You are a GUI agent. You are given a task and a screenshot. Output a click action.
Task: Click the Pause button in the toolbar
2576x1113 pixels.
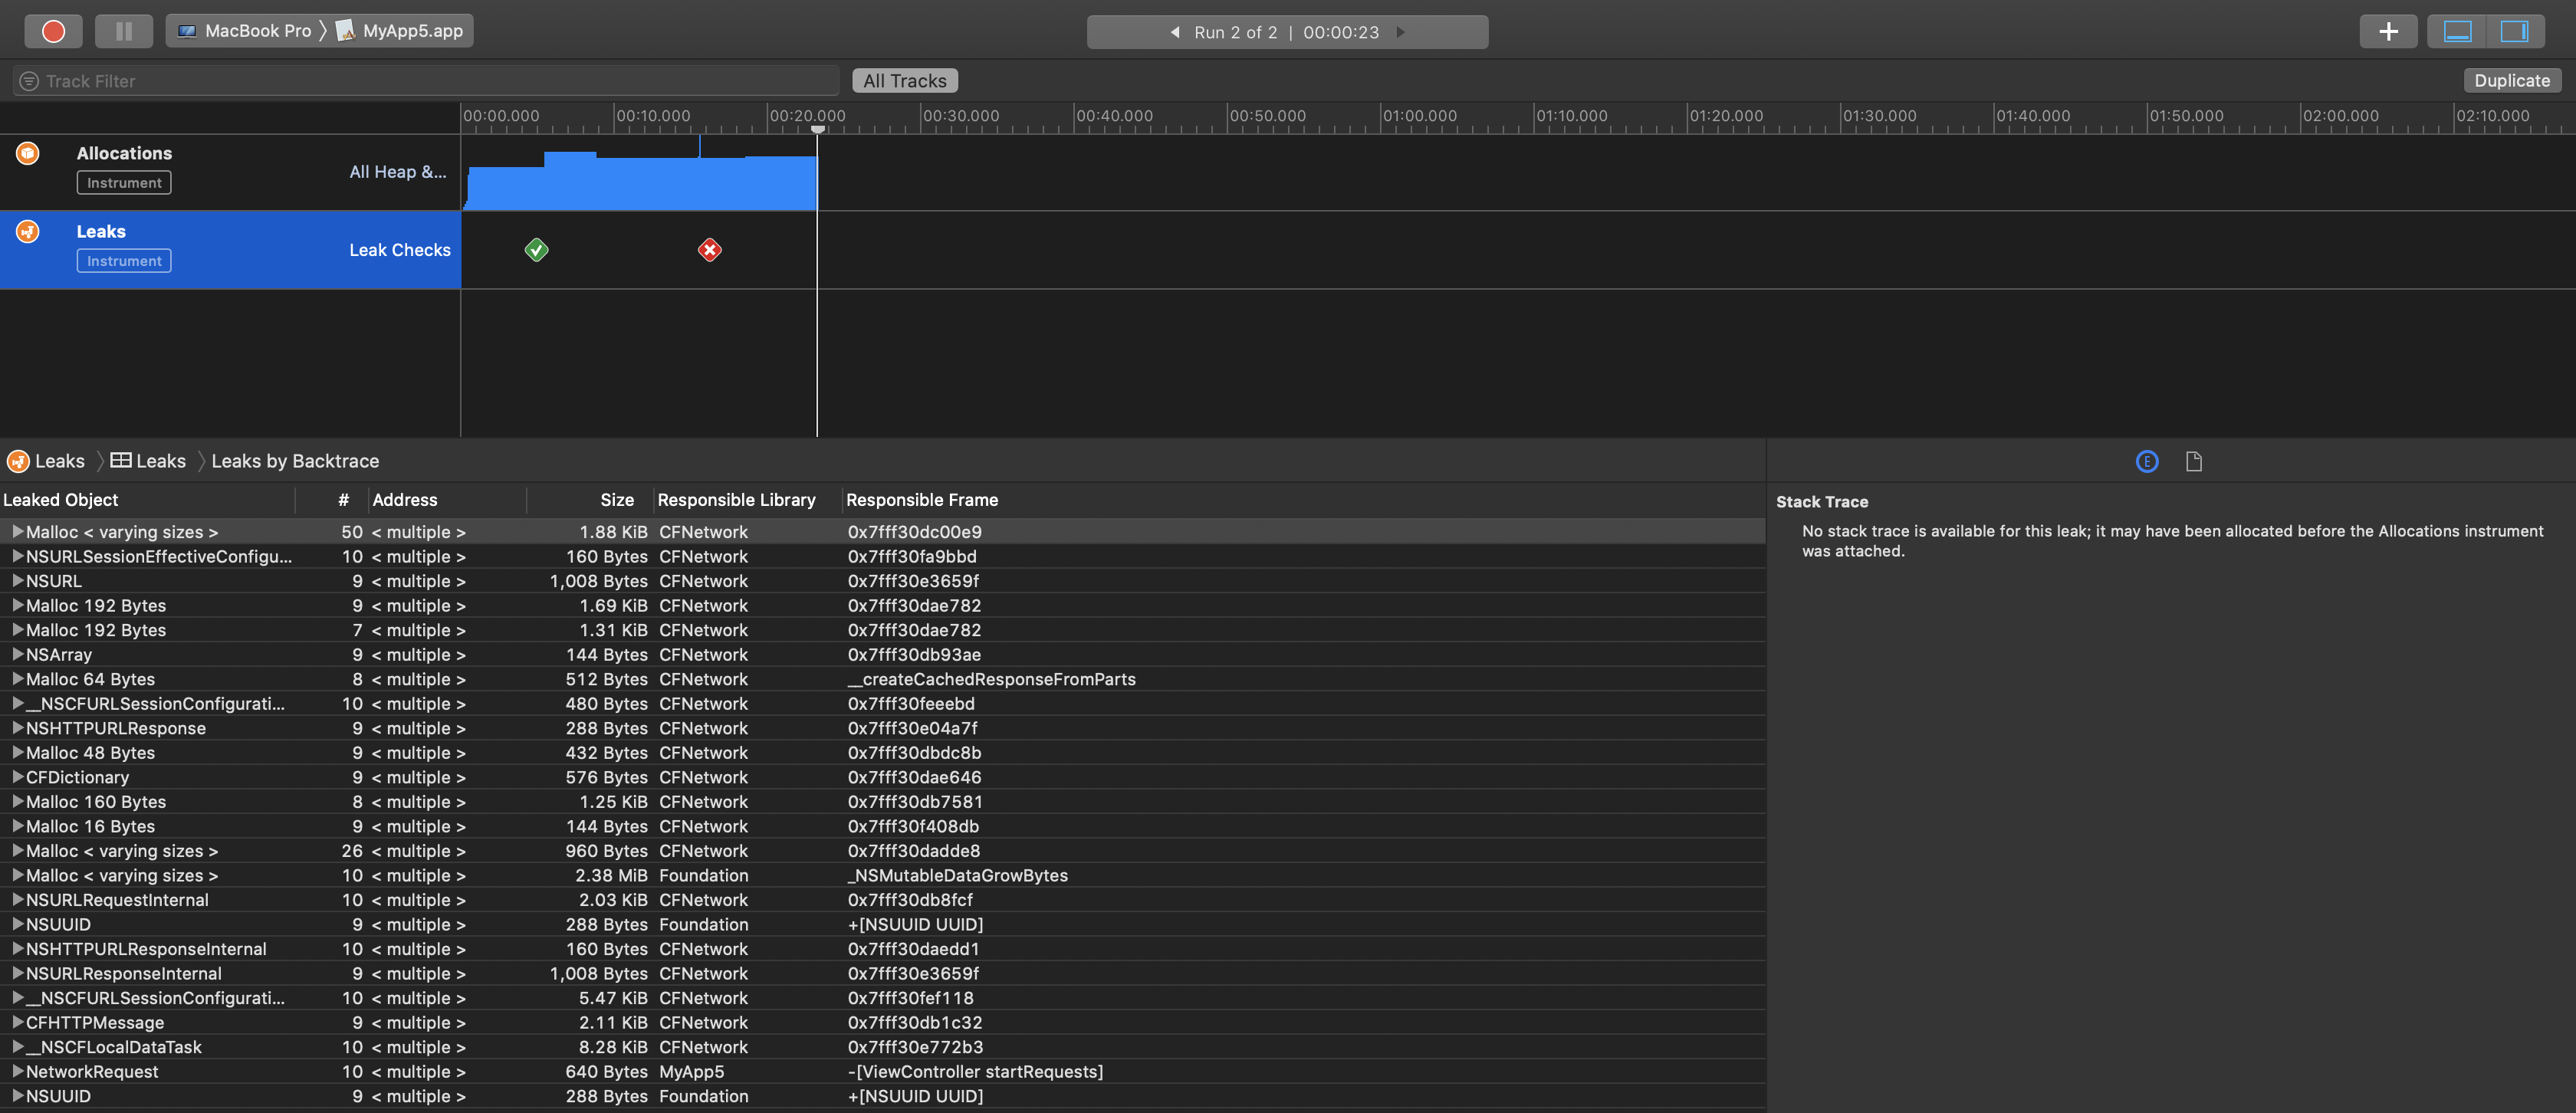coord(123,31)
